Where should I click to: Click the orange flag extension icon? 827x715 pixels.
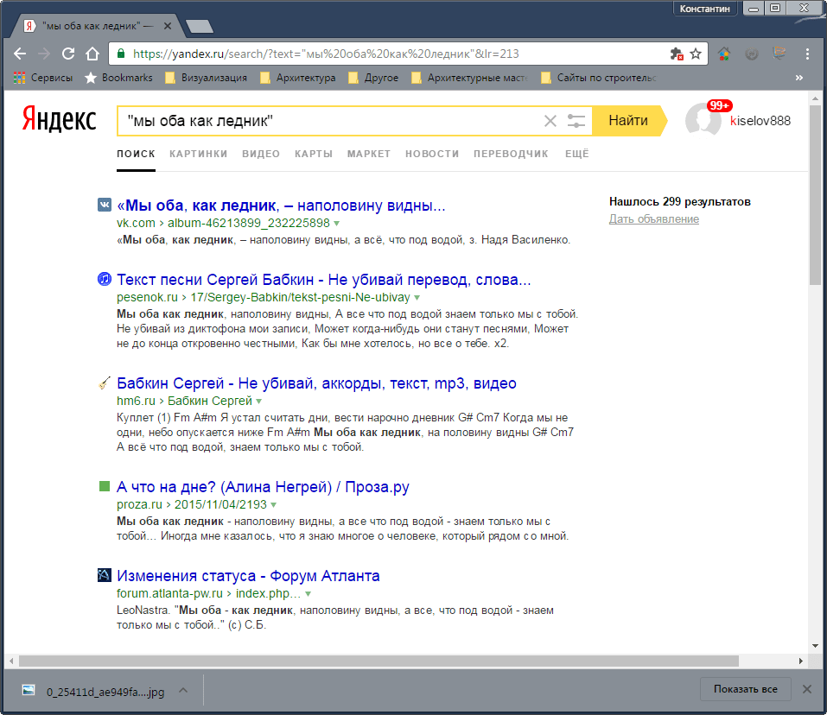(779, 54)
